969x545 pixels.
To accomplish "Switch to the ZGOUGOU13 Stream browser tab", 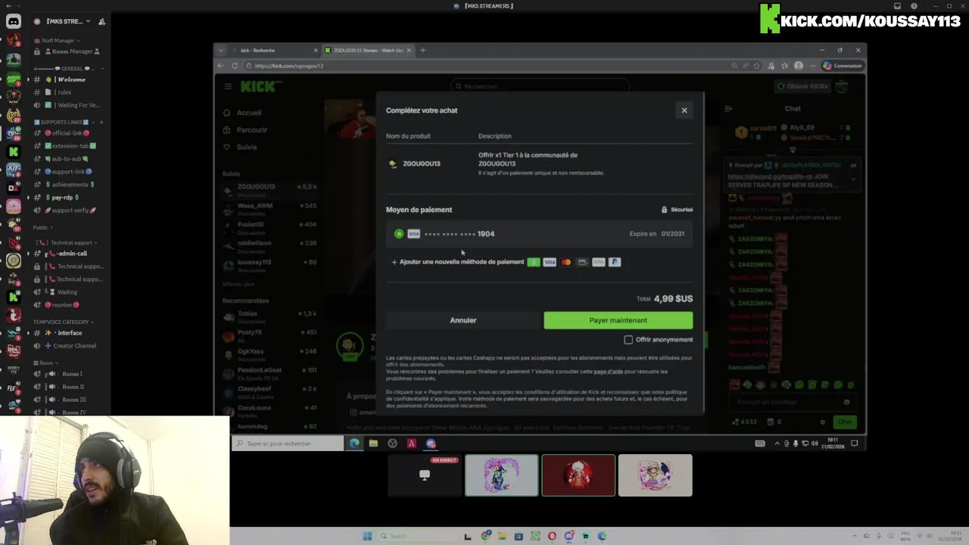I will point(367,51).
